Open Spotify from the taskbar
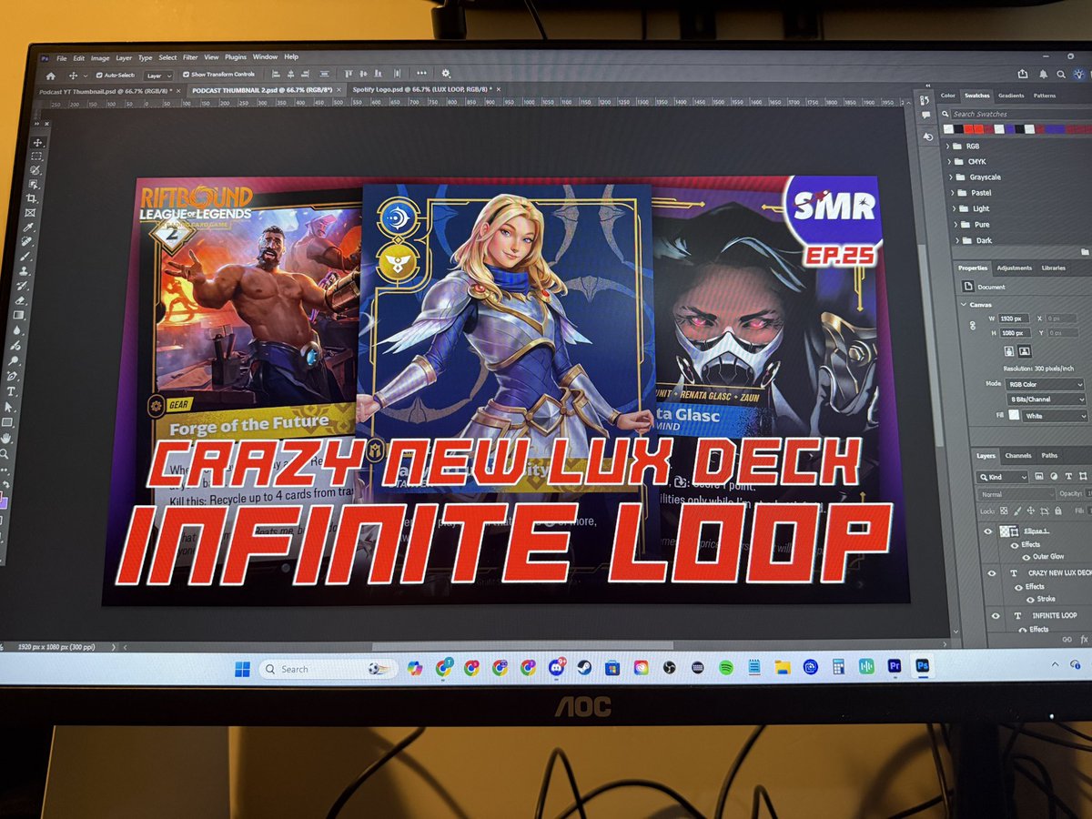Screen dimensions: 1092x819 [x=725, y=667]
